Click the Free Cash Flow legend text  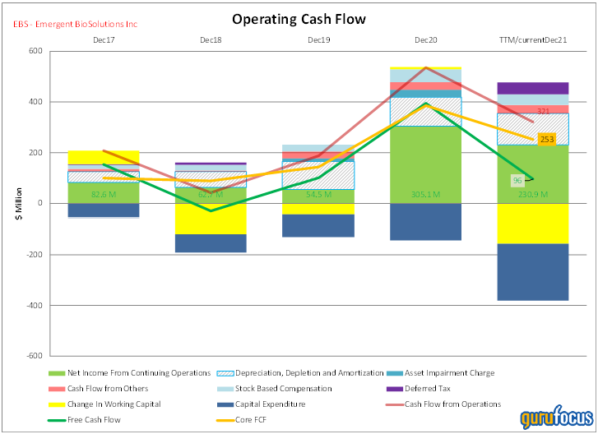pos(94,420)
